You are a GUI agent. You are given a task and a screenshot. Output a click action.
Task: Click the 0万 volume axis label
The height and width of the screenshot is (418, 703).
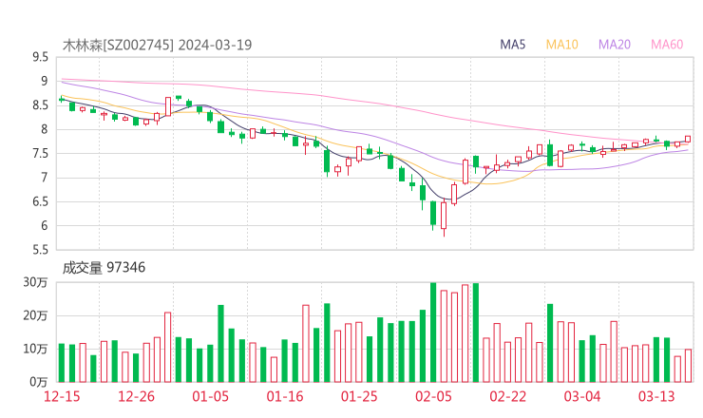click(x=39, y=382)
